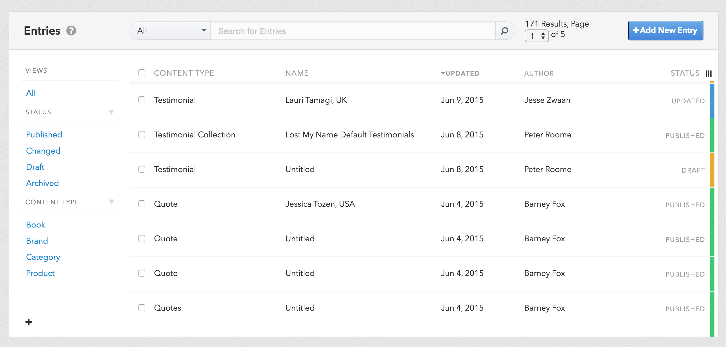Open the column chooser bars icon
Viewport: 726px width, 347px height.
point(708,74)
